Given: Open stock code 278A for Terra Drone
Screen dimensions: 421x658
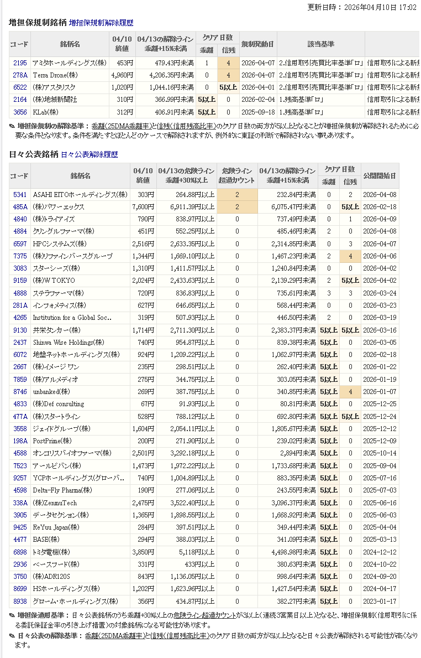Looking at the screenshot, I should [x=20, y=75].
